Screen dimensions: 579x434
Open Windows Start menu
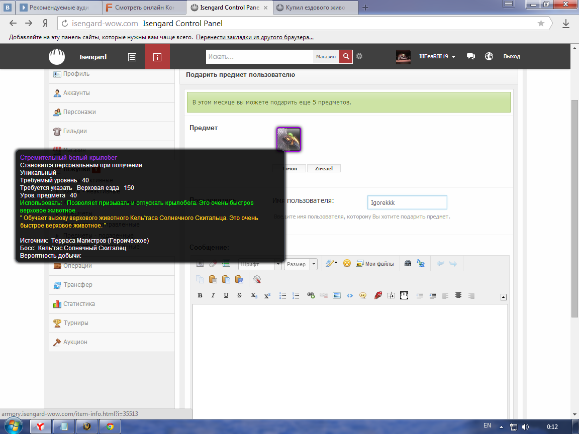(x=13, y=426)
